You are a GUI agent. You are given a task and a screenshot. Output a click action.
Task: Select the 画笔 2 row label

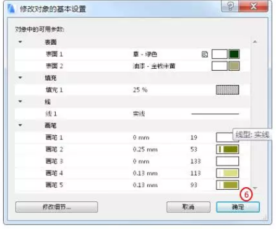coord(54,149)
